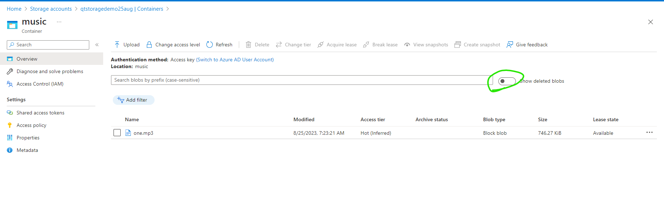Open qtstoragedemo25aug | Containers breadcrumb
The height and width of the screenshot is (200, 664).
coord(122,9)
